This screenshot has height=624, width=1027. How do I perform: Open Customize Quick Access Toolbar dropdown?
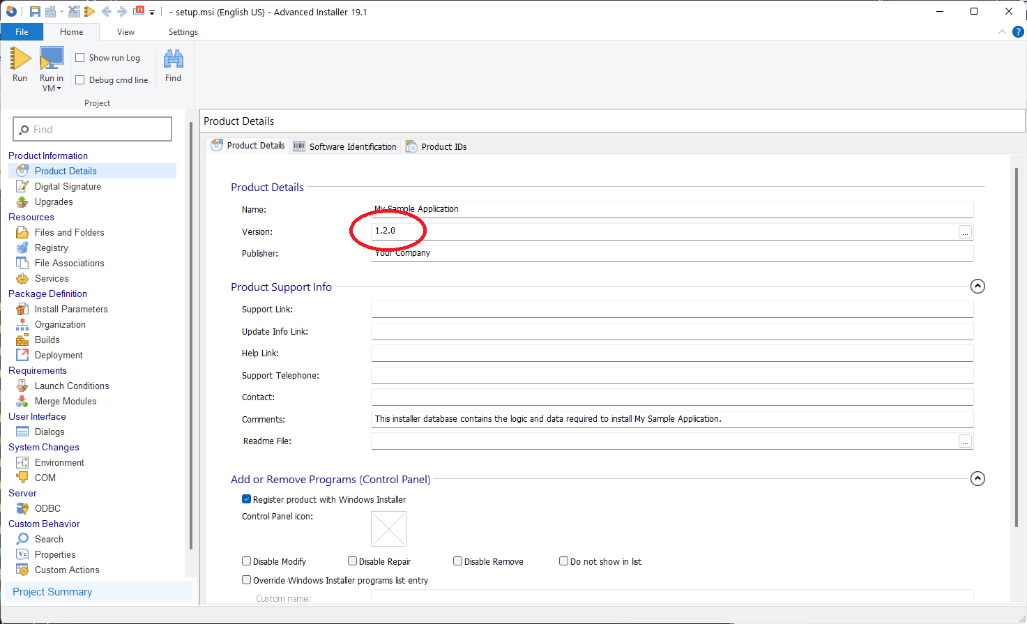(152, 13)
